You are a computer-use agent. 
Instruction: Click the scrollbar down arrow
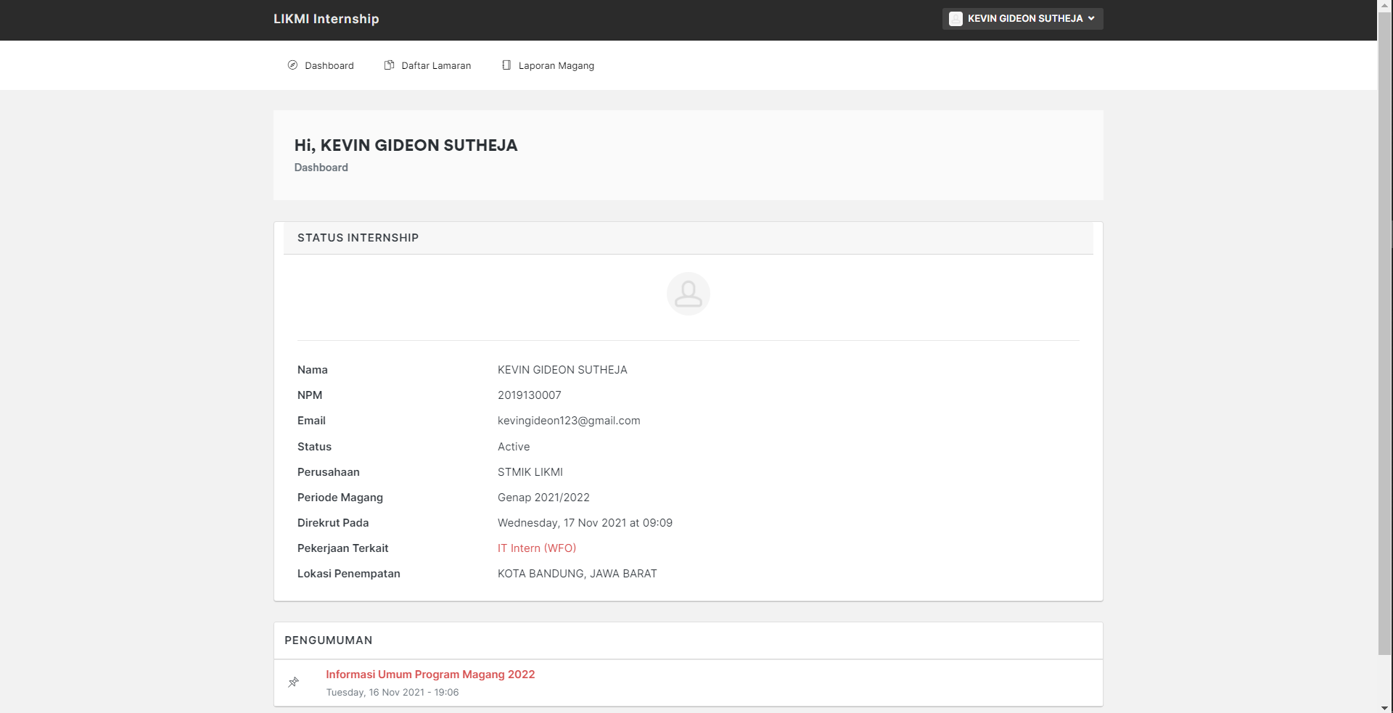[x=1385, y=707]
